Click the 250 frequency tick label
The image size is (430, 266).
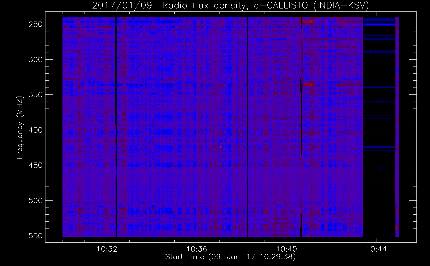pos(36,24)
